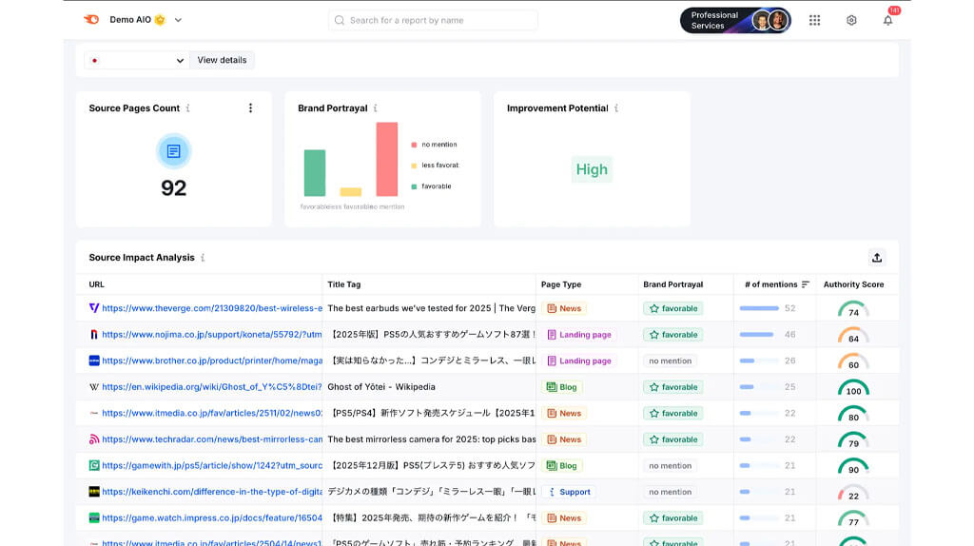
Task: Click the Semrush logo icon
Action: click(91, 19)
